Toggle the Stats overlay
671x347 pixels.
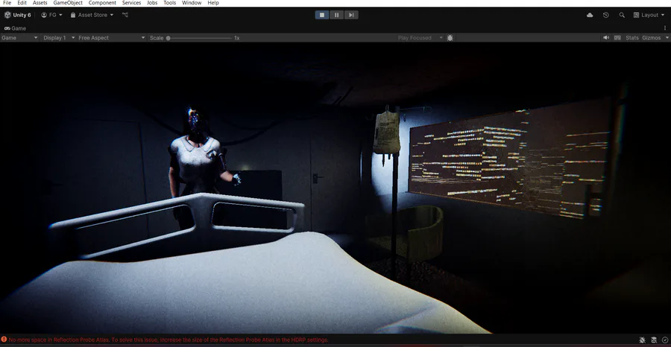(x=632, y=38)
